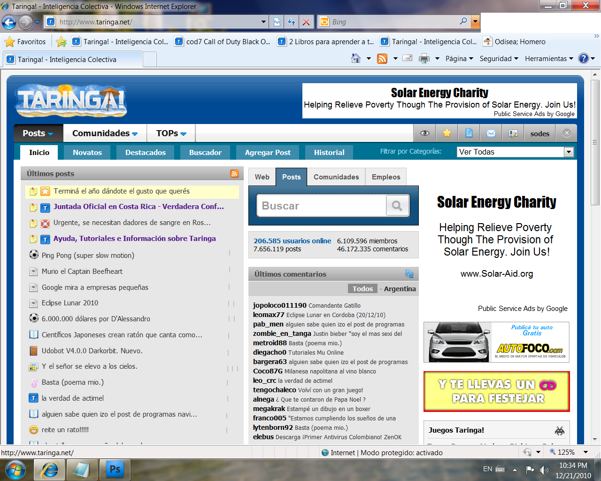Expand the Herramientas menu
Viewport: 601px width, 481px height.
pyautogui.click(x=549, y=59)
